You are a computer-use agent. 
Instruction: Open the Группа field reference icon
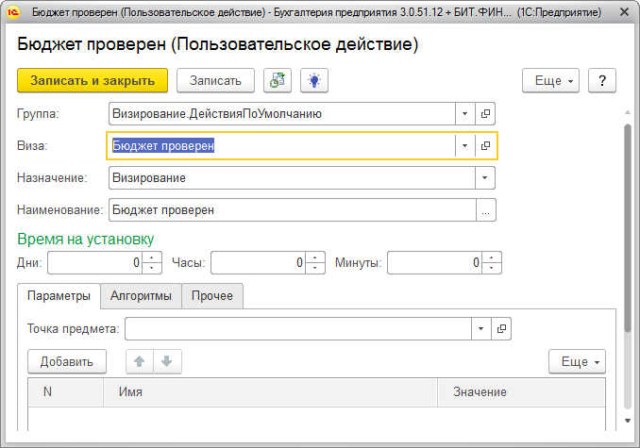pyautogui.click(x=486, y=114)
